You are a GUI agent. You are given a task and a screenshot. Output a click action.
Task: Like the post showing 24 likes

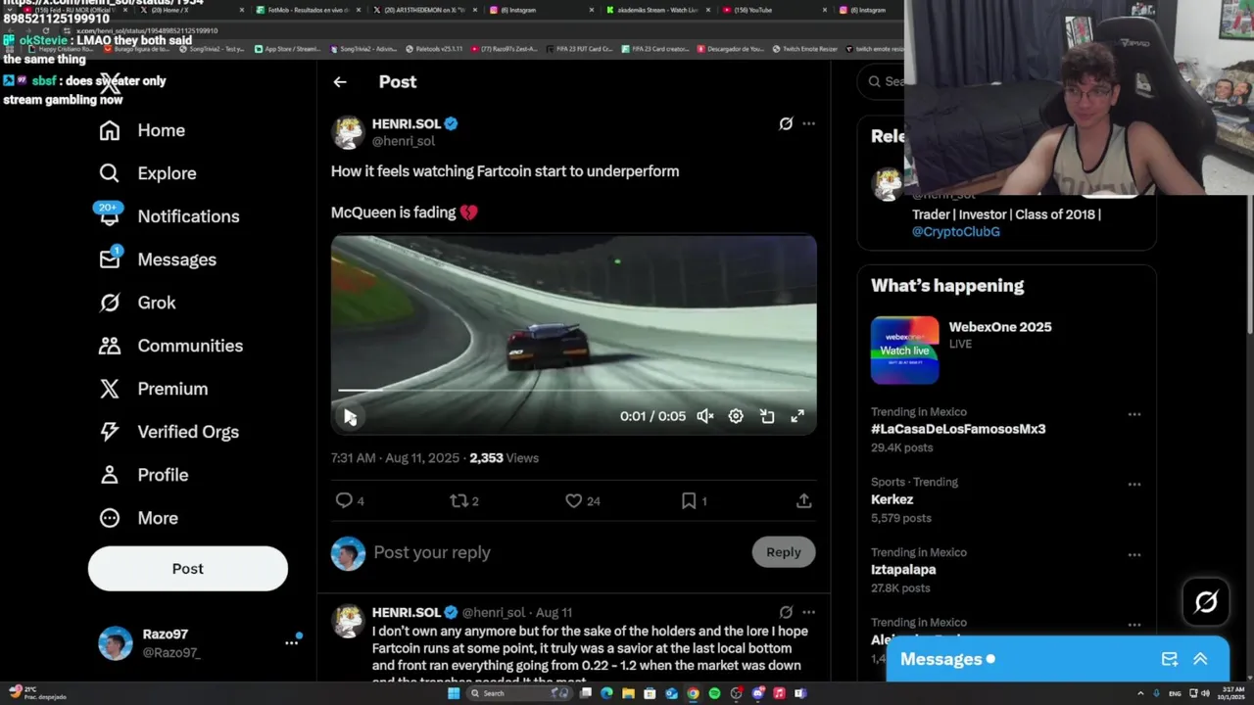(582, 500)
